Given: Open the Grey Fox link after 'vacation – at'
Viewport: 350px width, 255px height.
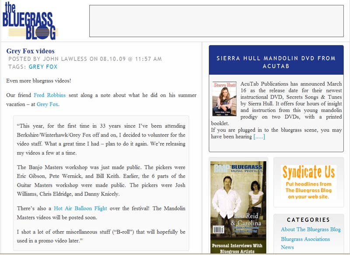Looking at the screenshot, I should click(x=47, y=104).
